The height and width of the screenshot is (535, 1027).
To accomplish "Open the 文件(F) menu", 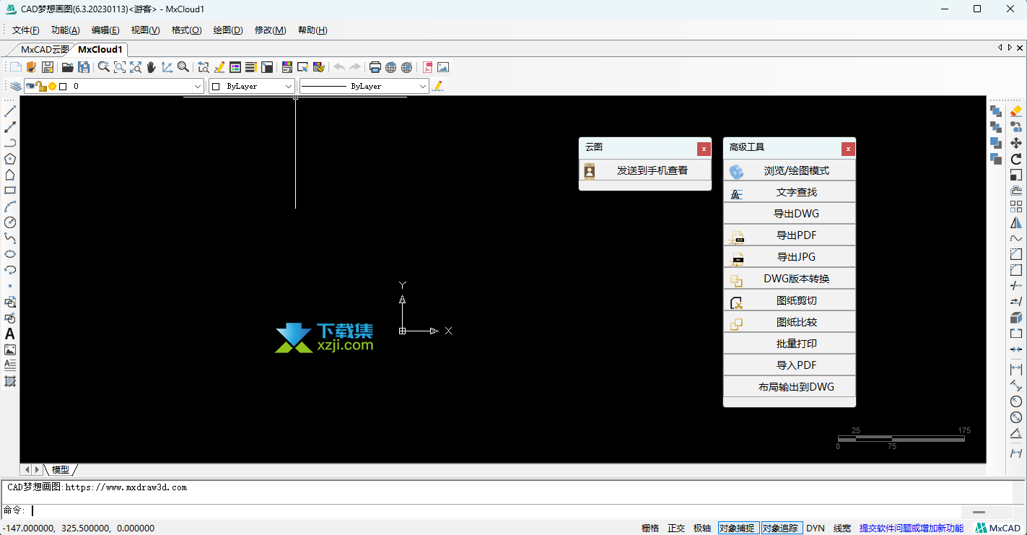I will click(26, 30).
